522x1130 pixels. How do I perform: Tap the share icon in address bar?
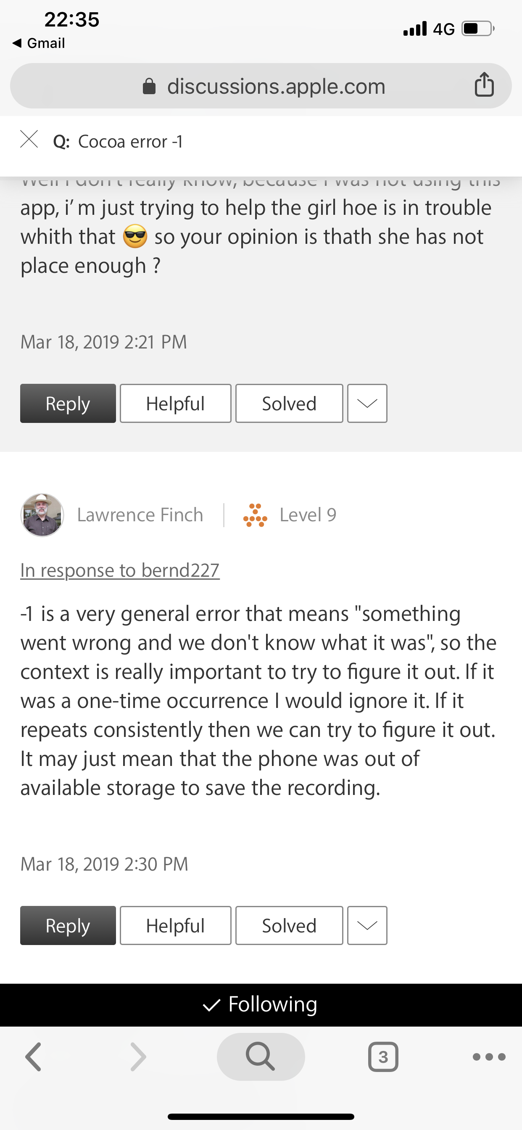pyautogui.click(x=484, y=84)
